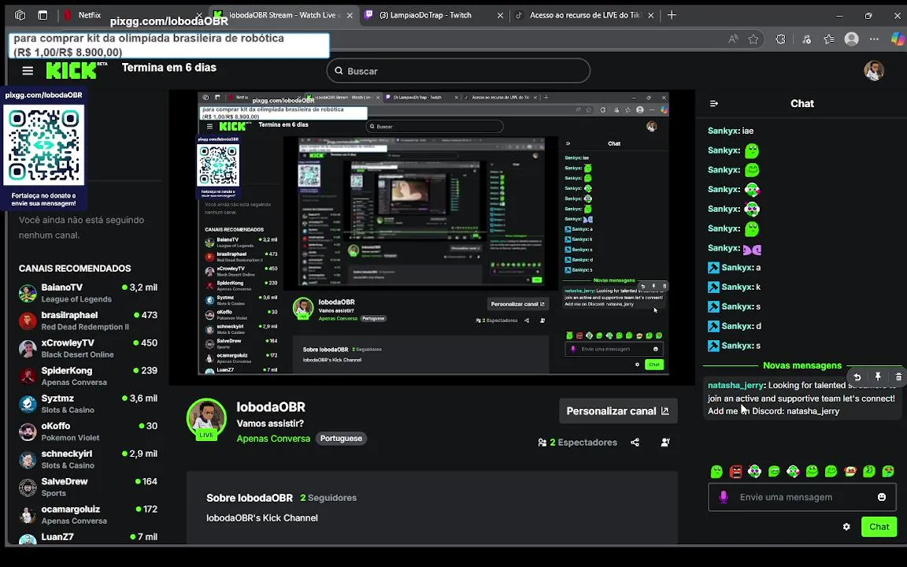Open ocamargoluiz recommended channel
The width and height of the screenshot is (907, 567).
click(x=88, y=515)
